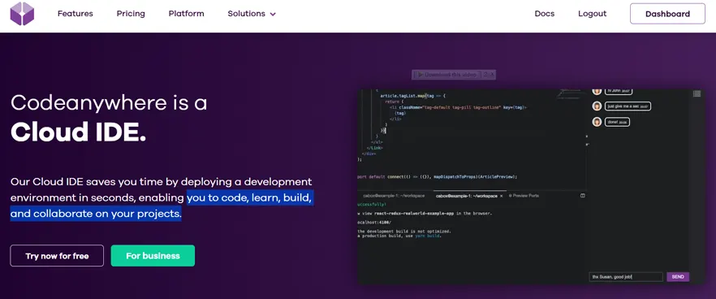Close the active workspace terminal tab
This screenshot has width=716, height=299.
pos(502,196)
